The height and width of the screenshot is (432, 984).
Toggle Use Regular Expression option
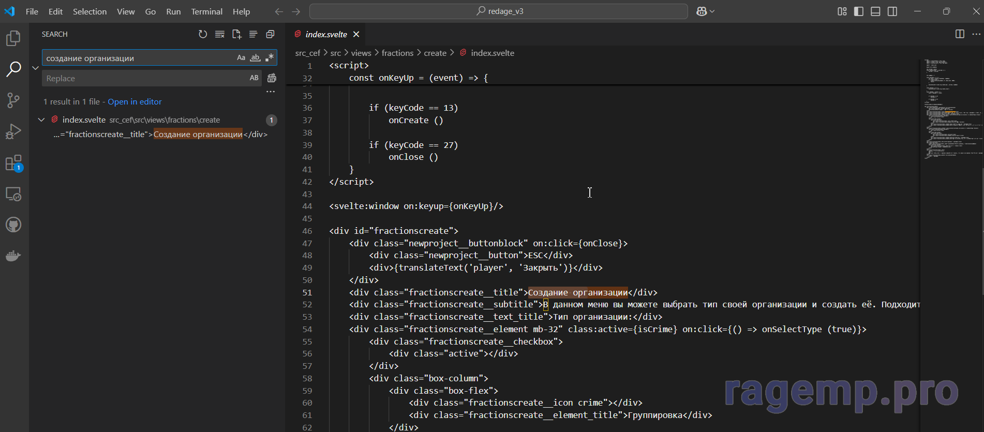[269, 58]
